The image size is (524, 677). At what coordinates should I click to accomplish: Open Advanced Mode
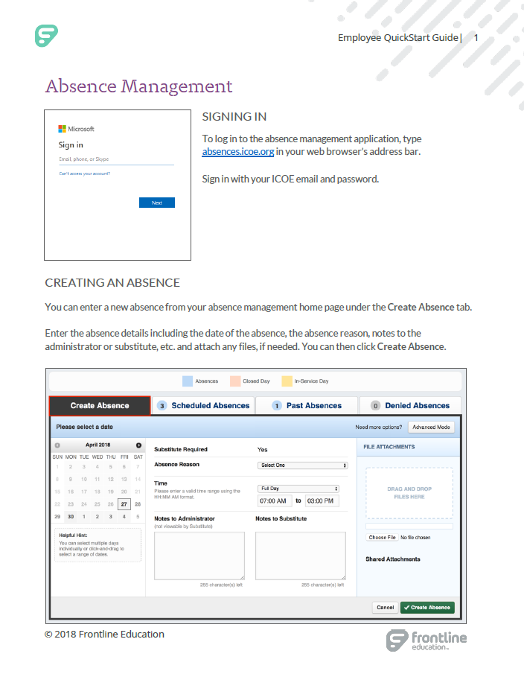tap(431, 427)
